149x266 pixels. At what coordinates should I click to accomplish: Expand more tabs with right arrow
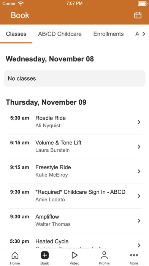[x=144, y=34]
